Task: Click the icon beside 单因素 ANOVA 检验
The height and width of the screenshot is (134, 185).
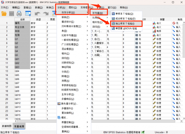Action: (x=113, y=28)
